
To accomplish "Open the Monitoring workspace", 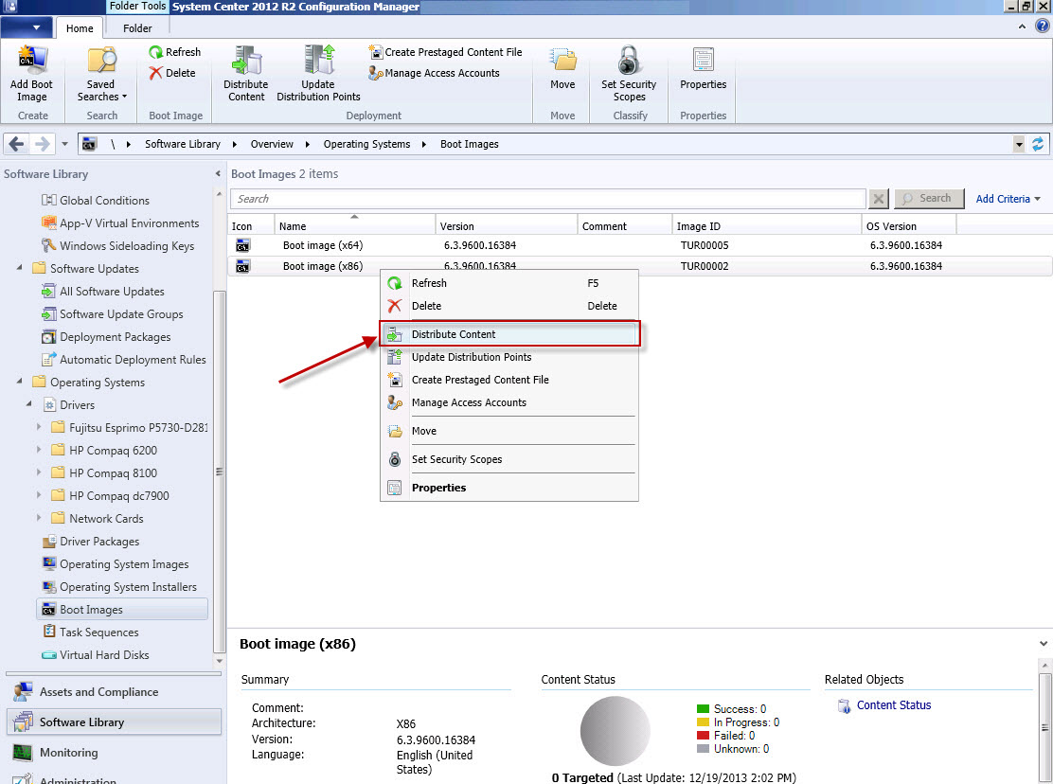I will (114, 753).
